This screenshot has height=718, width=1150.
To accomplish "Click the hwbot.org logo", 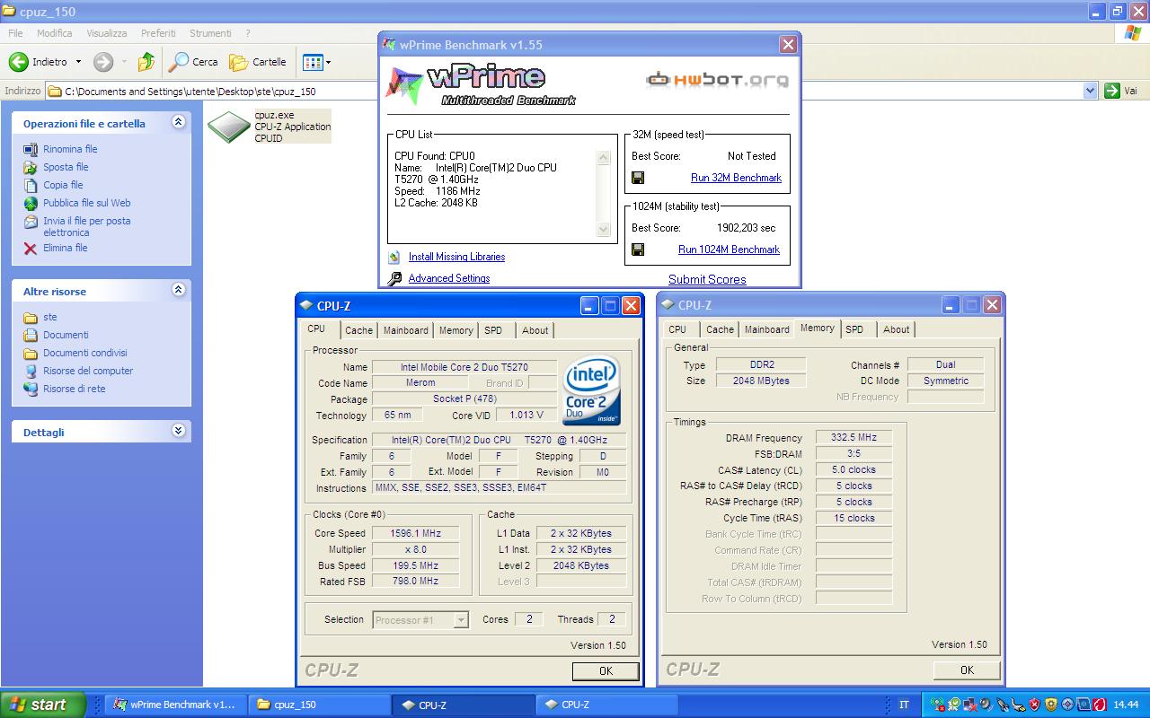I will click(x=717, y=80).
